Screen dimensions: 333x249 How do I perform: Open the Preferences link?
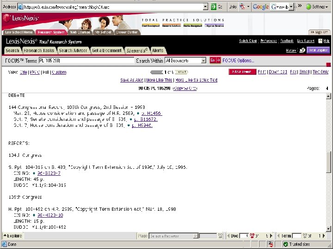[x=269, y=41]
